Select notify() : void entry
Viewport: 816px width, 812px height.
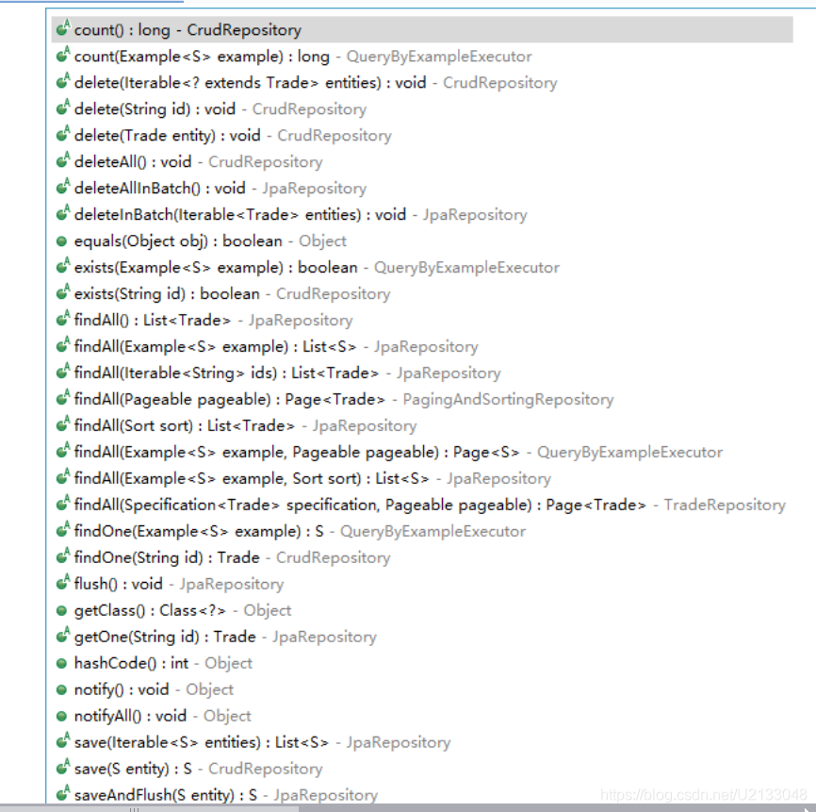tap(422, 689)
